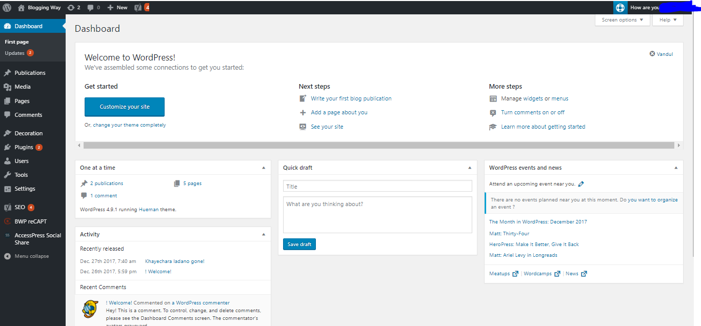Follow the change your theme completely link
The image size is (701, 326).
click(x=129, y=125)
